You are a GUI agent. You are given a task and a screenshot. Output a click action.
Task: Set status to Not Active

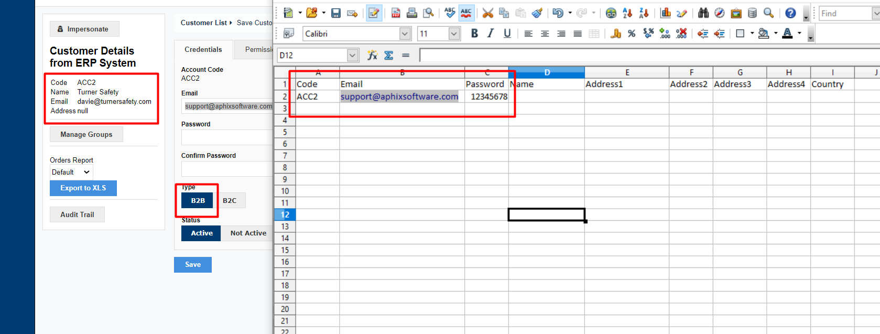[248, 233]
